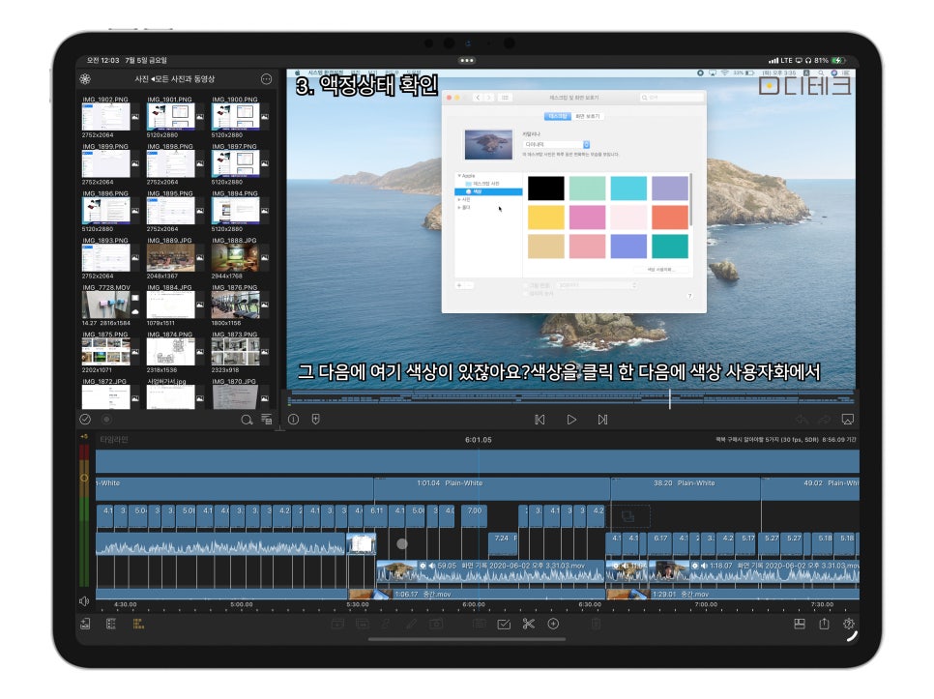Toggle the dim circle beside multi-select
This screenshot has height=699, width=934.
coord(106,420)
